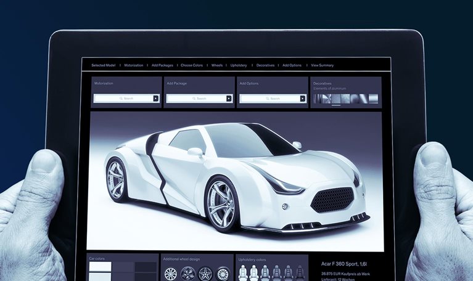Open the View Summary step

(x=322, y=65)
